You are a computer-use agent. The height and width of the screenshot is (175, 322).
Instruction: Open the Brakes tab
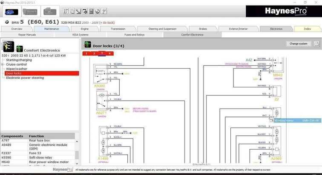(203, 29)
